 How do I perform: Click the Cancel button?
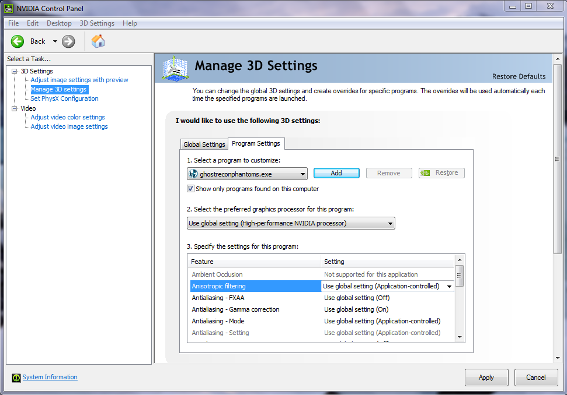coord(536,378)
